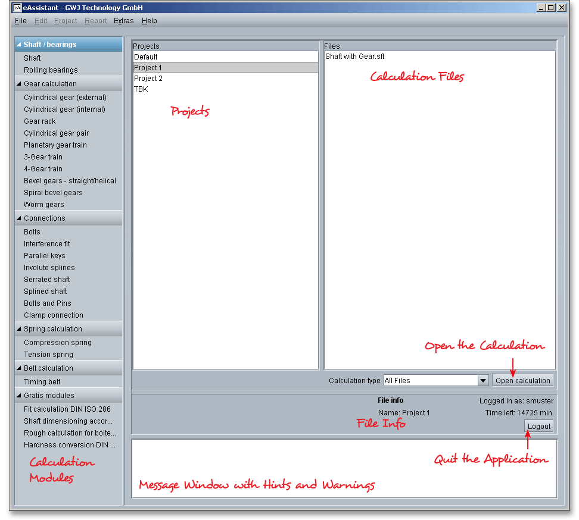Collapse the Gear calculation section
Viewport: 579px width, 520px height.
coord(19,84)
